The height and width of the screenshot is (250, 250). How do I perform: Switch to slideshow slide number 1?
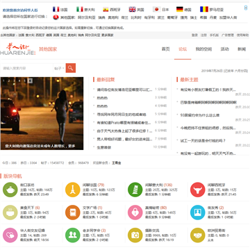pyautogui.click(x=3, y=81)
